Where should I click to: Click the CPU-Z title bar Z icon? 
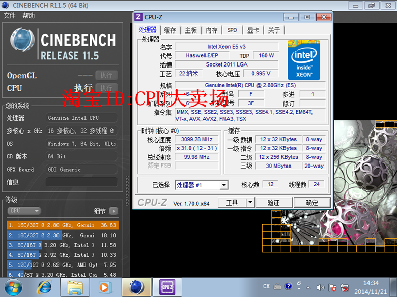pos(138,17)
